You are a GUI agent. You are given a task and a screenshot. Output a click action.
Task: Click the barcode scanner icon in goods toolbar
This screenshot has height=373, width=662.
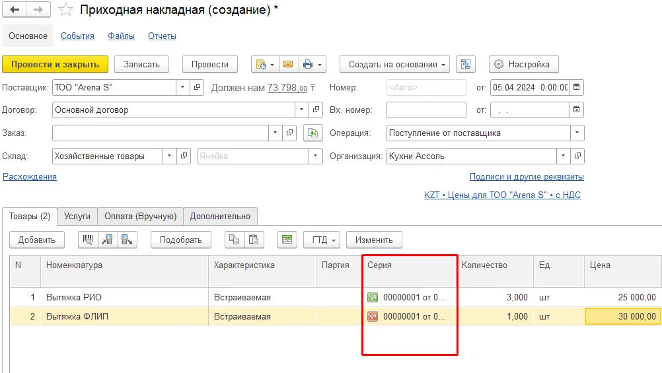pos(88,240)
